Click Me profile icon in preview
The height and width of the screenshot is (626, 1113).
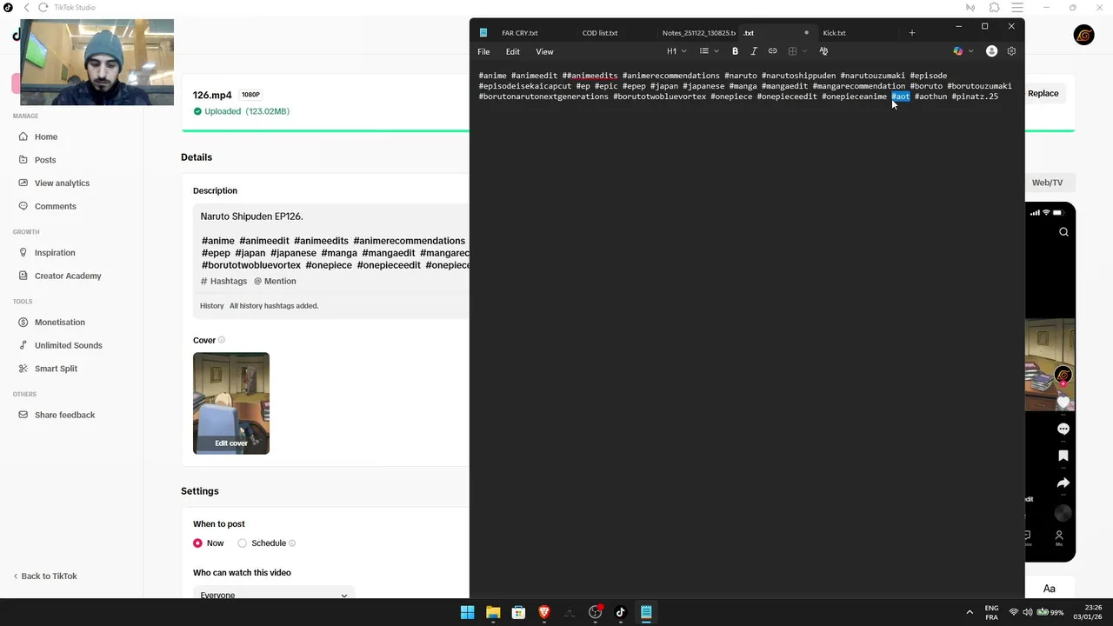(x=1059, y=537)
